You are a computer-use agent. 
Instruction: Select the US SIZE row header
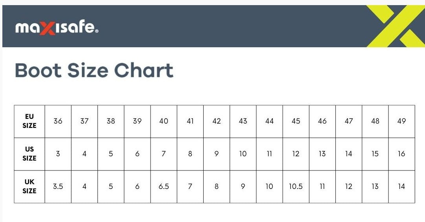pos(29,154)
